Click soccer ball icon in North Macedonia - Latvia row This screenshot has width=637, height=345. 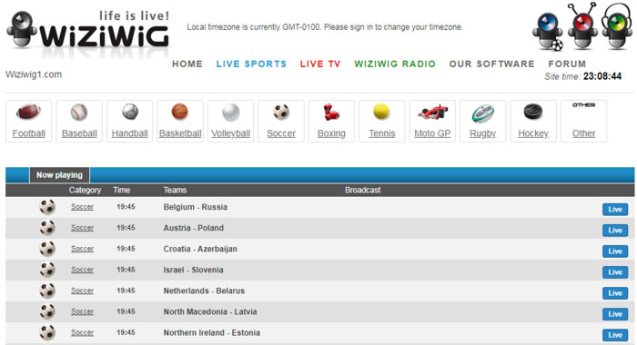(x=47, y=311)
